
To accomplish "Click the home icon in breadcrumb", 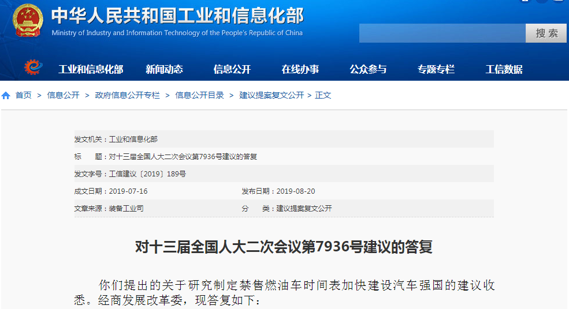I will click(x=6, y=95).
